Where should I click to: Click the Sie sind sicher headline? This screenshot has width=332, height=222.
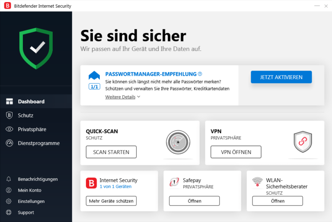(133, 35)
